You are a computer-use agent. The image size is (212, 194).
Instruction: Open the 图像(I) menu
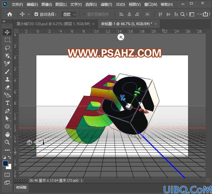coord(47,5)
